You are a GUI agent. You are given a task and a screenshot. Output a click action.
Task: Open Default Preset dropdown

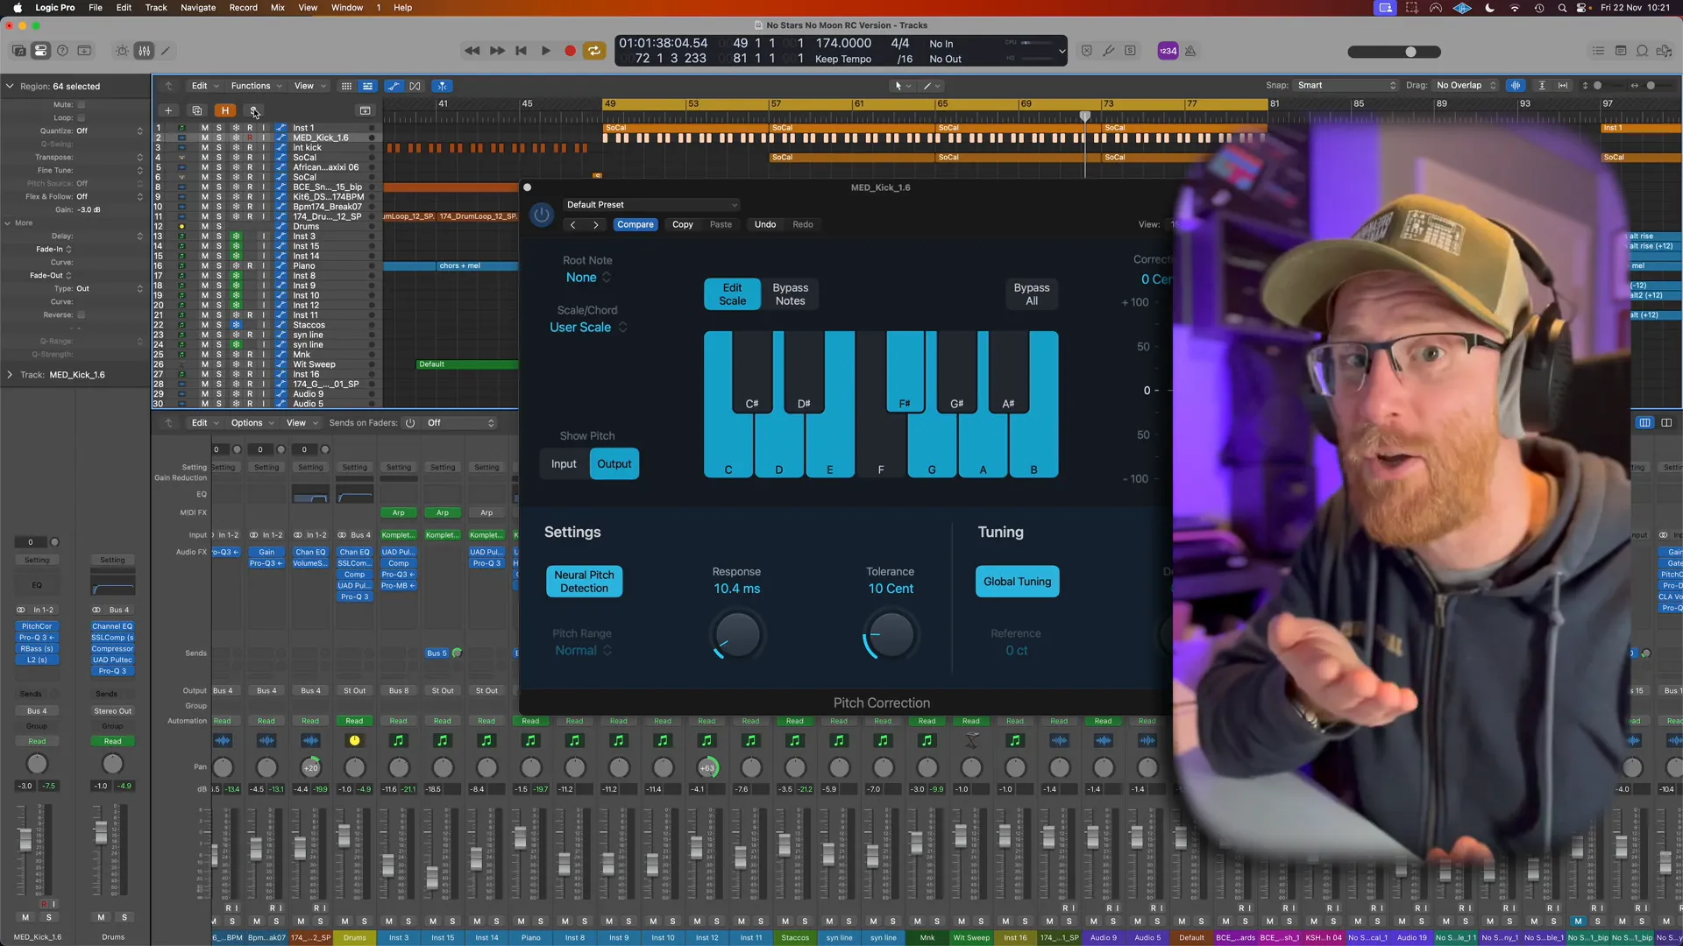pyautogui.click(x=650, y=204)
